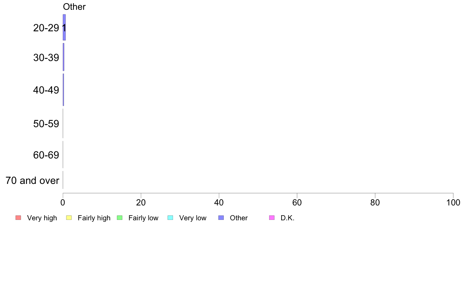
Task: Click the Other blue legend swatch
Action: [x=221, y=218]
